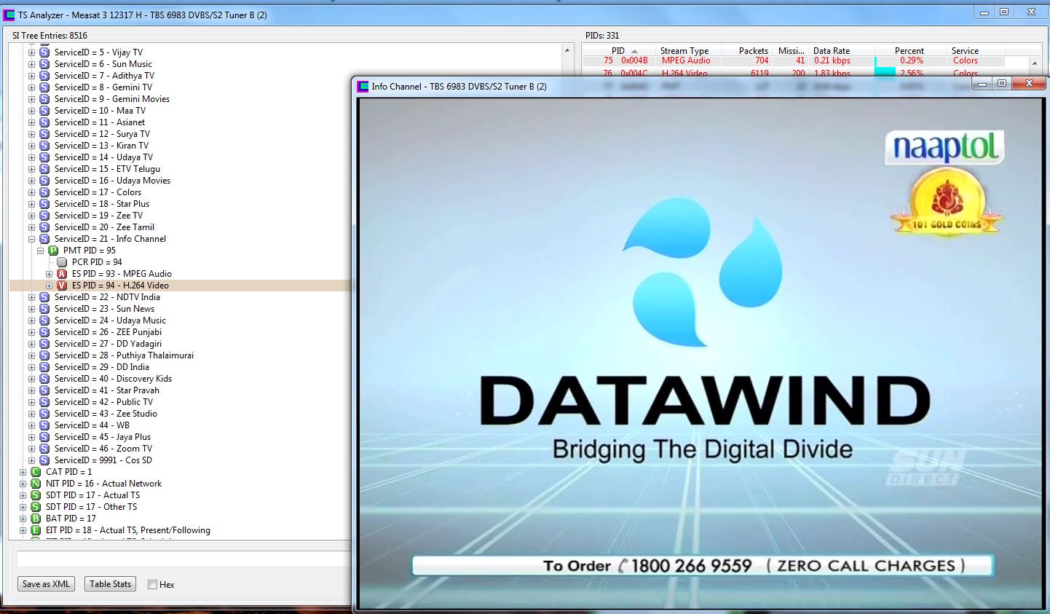Click the Info Channel video display area
The height and width of the screenshot is (614, 1050).
pos(700,353)
